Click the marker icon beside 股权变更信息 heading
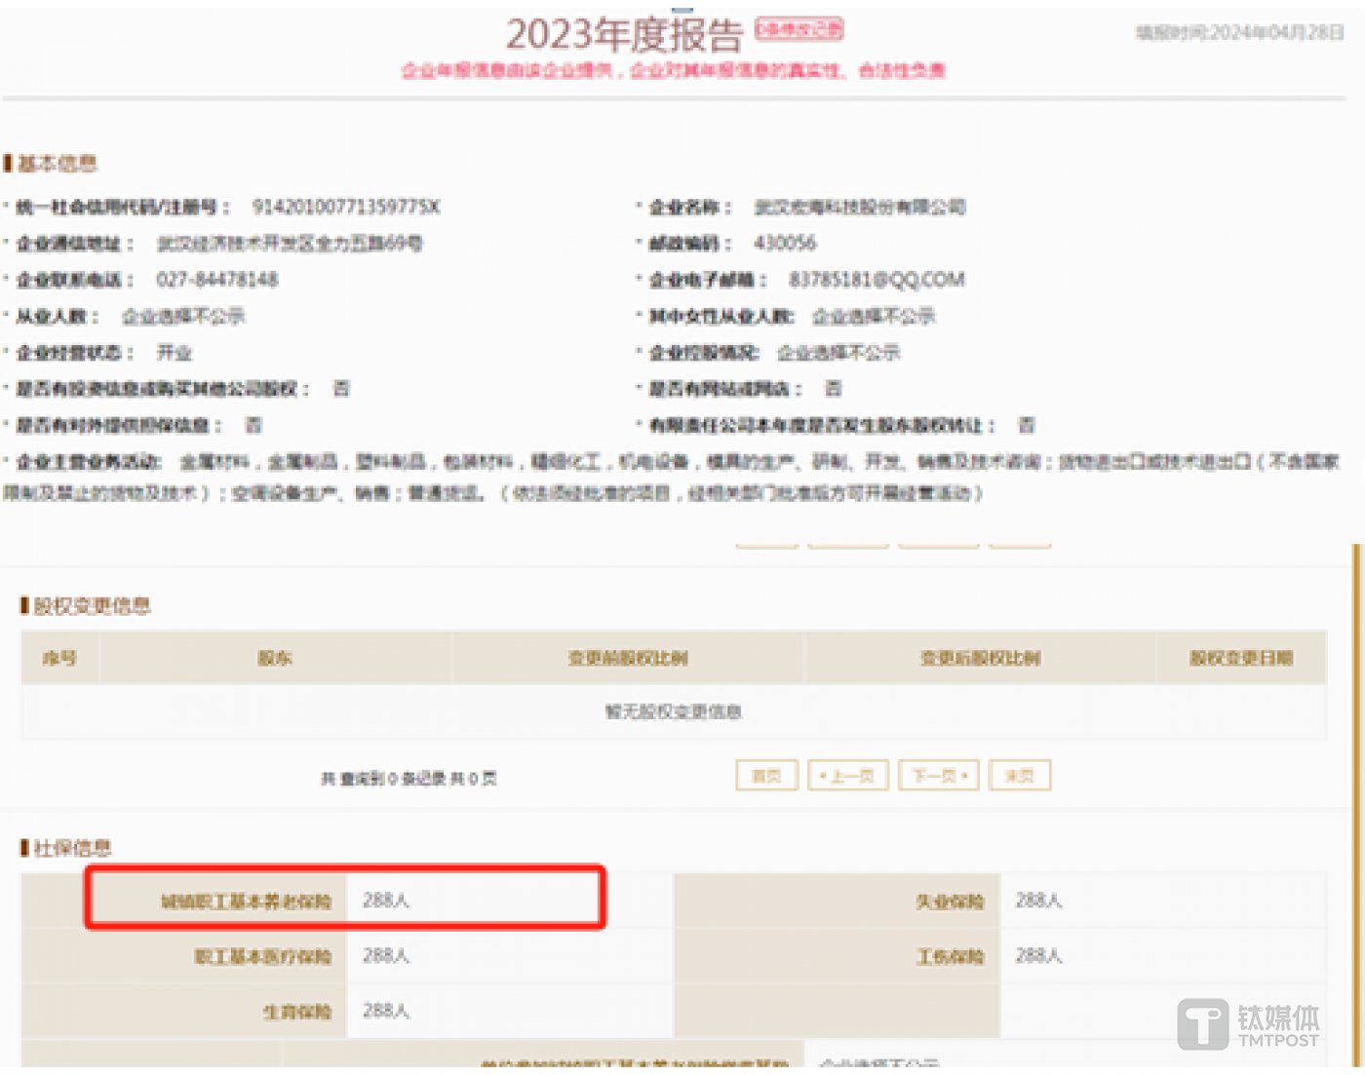 24,606
